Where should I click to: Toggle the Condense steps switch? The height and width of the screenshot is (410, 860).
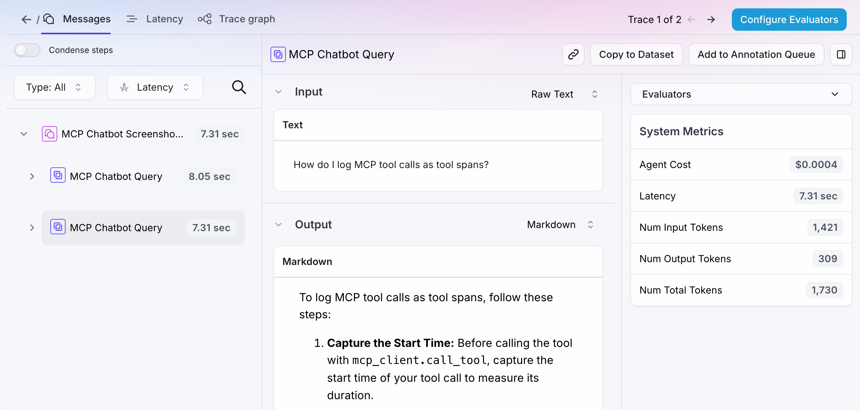(x=27, y=50)
